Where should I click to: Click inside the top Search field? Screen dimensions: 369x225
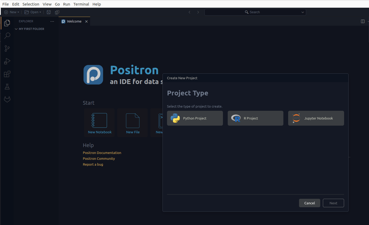pos(255,12)
